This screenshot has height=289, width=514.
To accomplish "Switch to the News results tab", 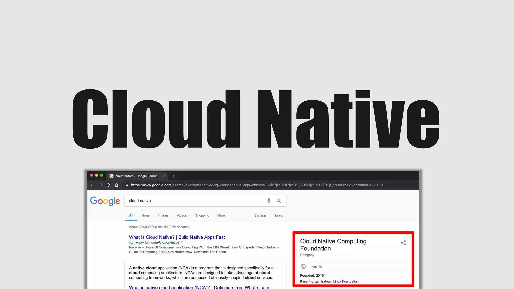I will [x=145, y=215].
